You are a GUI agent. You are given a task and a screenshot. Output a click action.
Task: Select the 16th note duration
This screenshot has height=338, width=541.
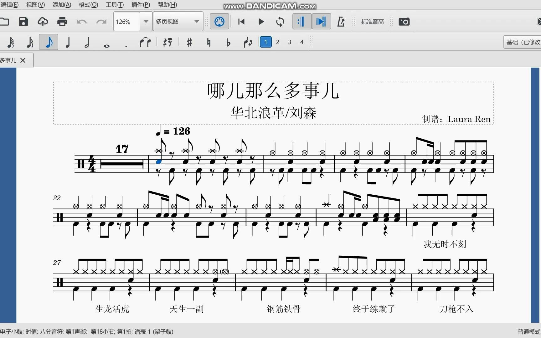pyautogui.click(x=30, y=42)
